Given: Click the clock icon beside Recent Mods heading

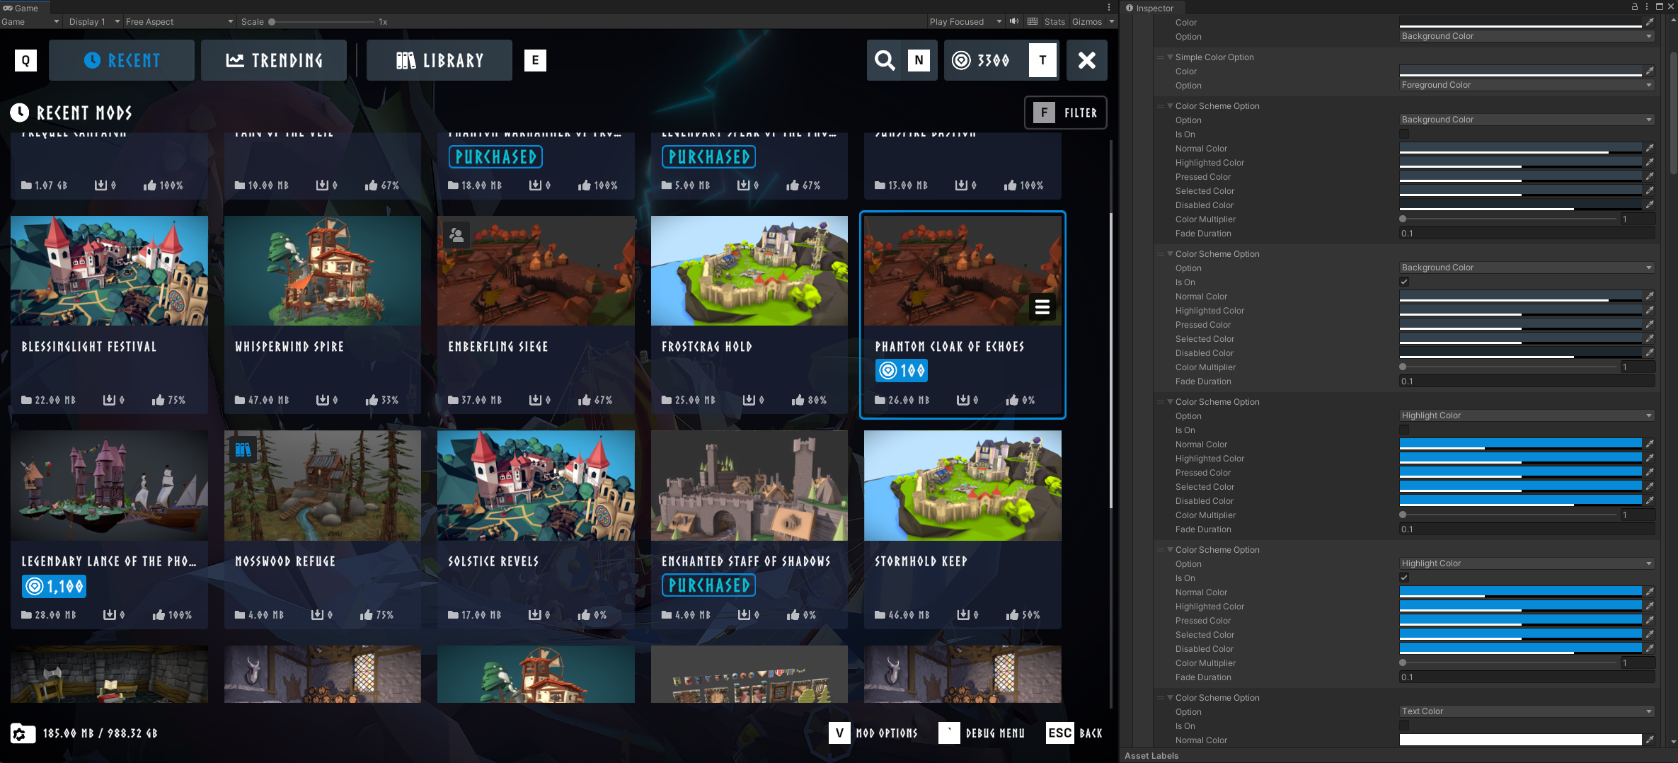Looking at the screenshot, I should (x=20, y=113).
